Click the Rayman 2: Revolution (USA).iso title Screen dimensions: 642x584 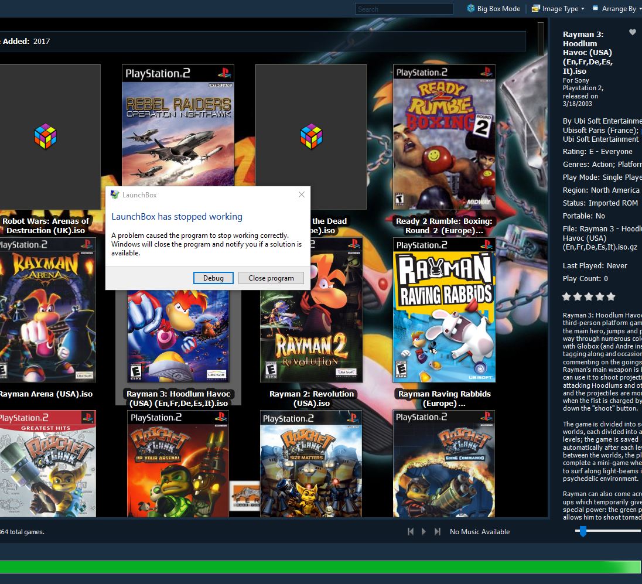(x=312, y=398)
